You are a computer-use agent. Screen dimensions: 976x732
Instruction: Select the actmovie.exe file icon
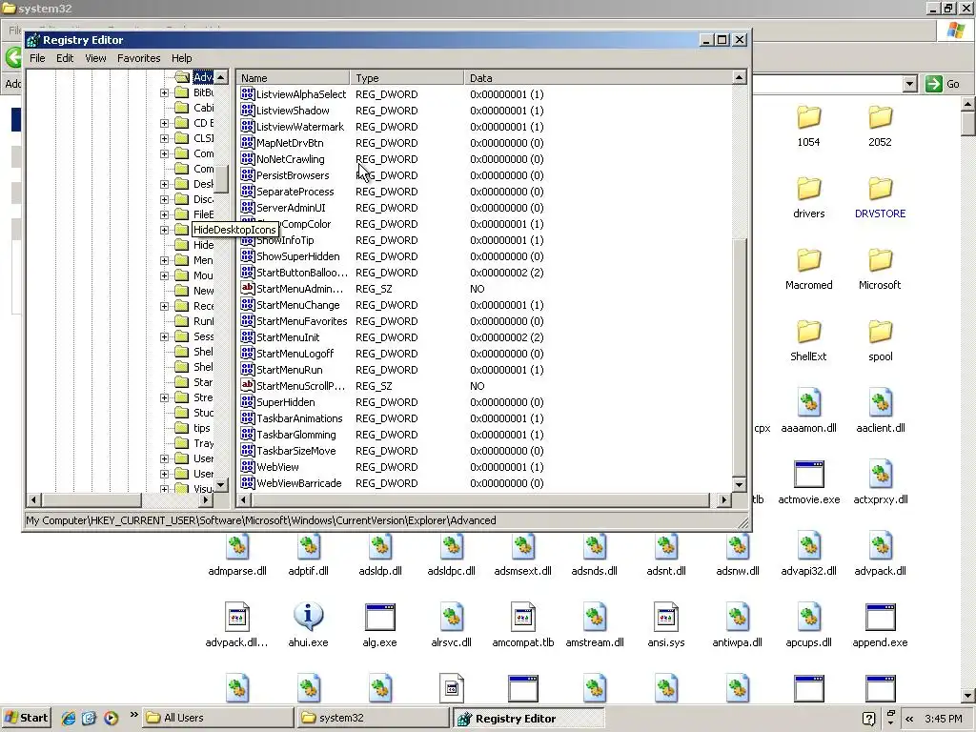pyautogui.click(x=808, y=475)
